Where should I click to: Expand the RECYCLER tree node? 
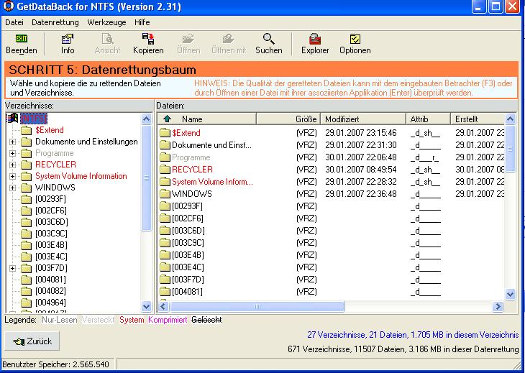(12, 165)
